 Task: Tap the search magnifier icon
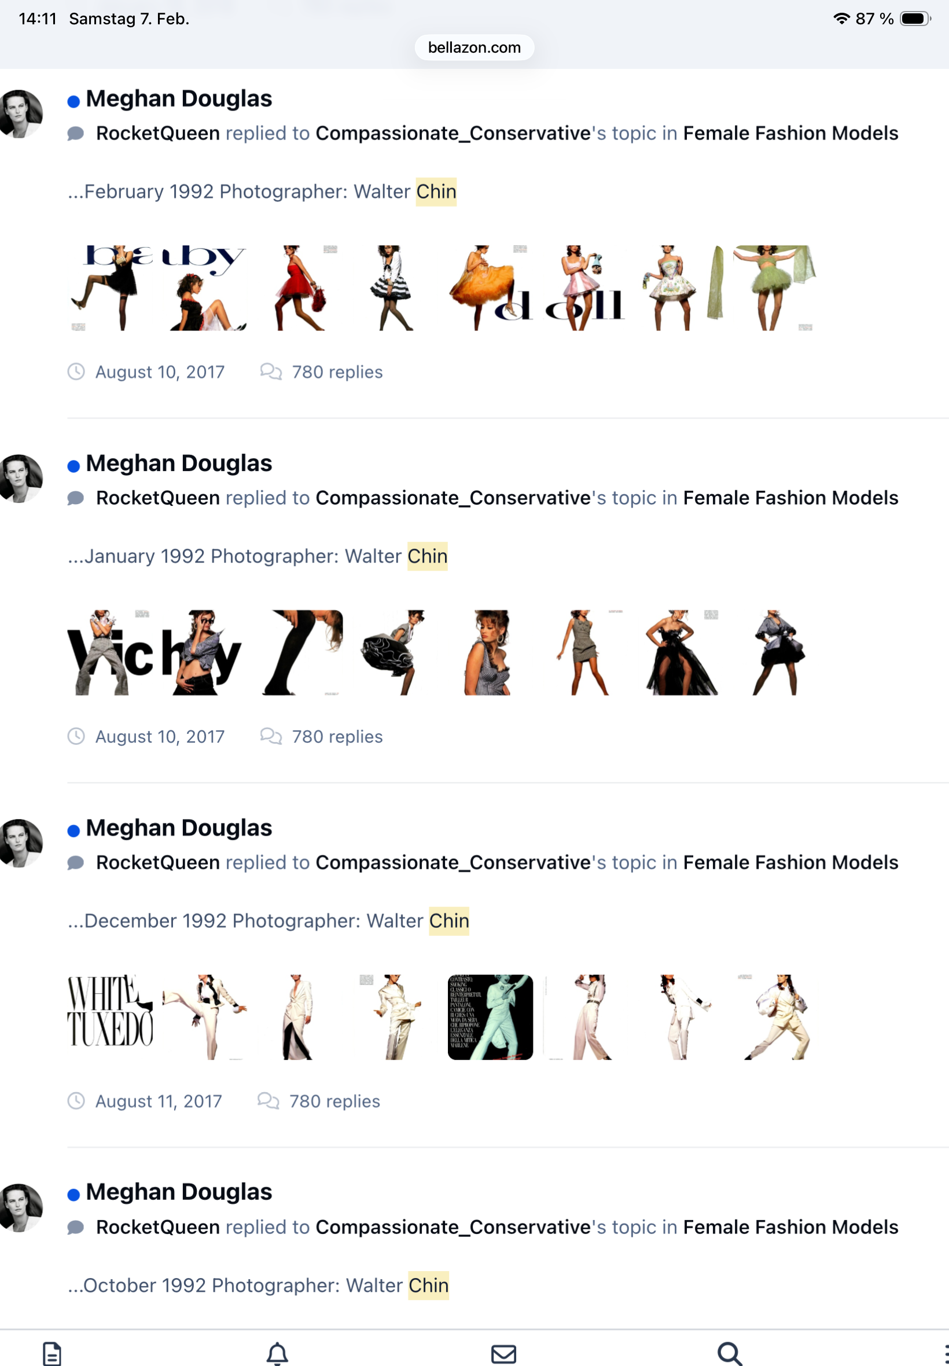(x=730, y=1354)
